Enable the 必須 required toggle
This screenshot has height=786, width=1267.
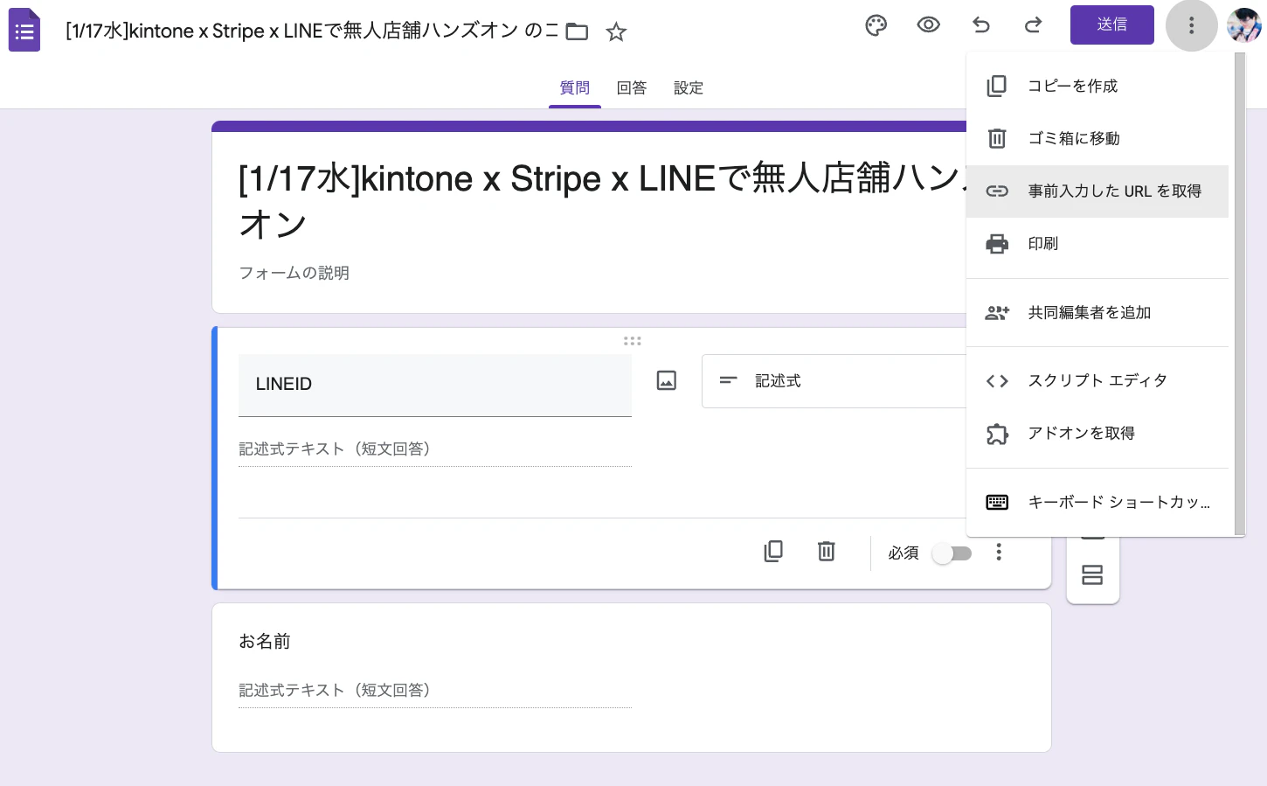click(x=952, y=553)
